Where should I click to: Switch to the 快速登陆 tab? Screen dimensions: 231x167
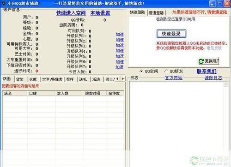[138, 12]
